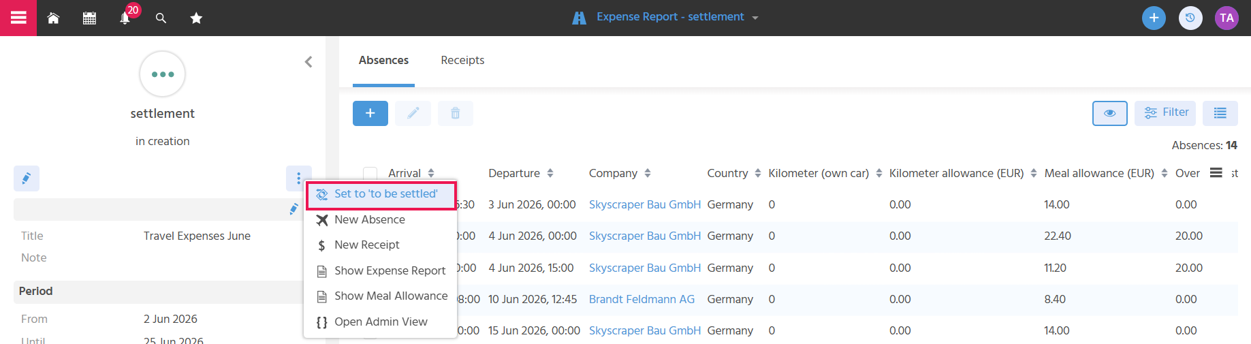Open notifications bell with 20 badge
Screen dimensions: 1251x344
click(x=125, y=18)
